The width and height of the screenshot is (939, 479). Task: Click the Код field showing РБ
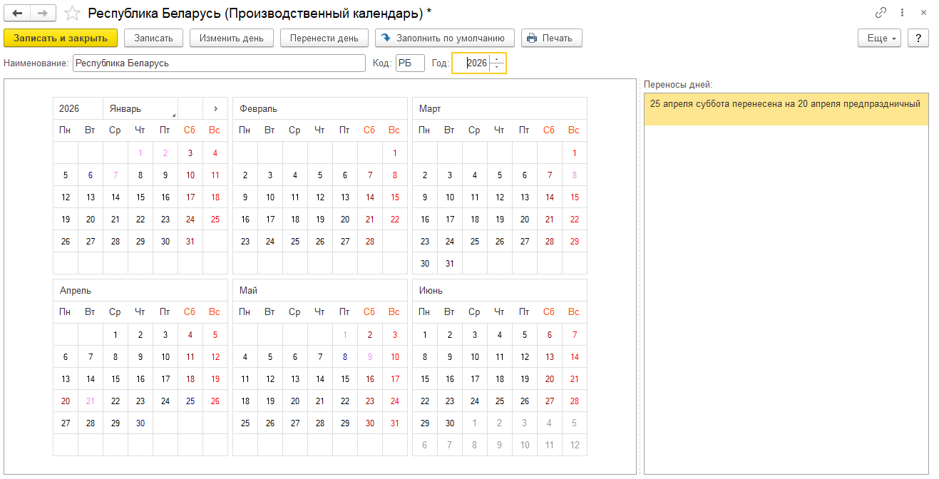tap(411, 63)
